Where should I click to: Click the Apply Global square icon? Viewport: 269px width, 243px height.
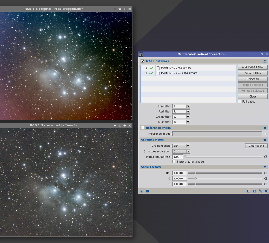pyautogui.click(x=148, y=191)
